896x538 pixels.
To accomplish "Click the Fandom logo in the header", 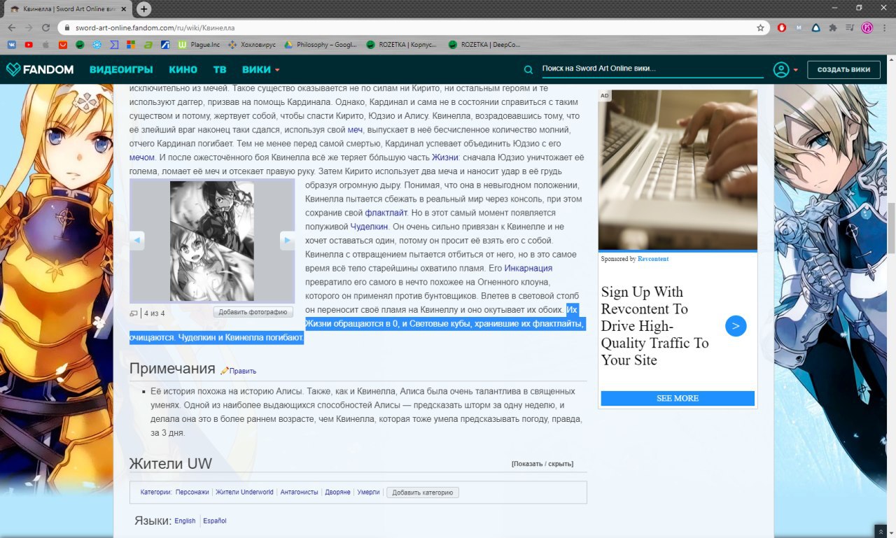I will point(40,69).
